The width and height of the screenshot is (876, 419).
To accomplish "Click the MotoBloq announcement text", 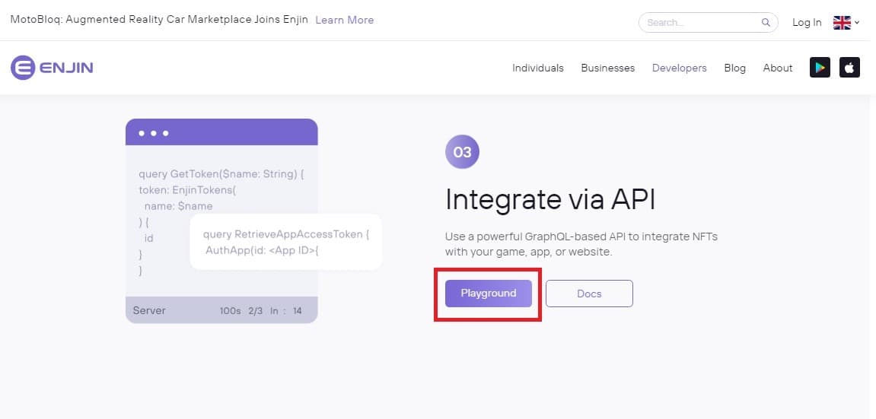I will click(159, 20).
